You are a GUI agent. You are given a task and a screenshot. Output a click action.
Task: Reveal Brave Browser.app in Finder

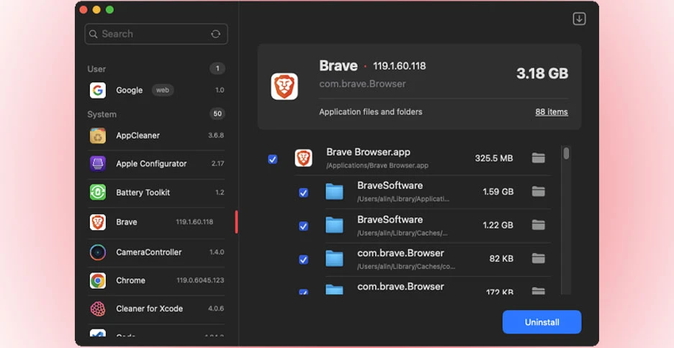click(538, 158)
